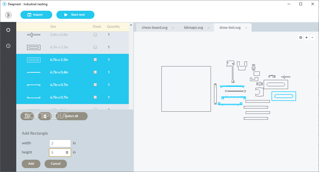Click quantity value of 2.4in x 0.8in part
Image resolution: width=319 pixels, height=172 pixels.
[x=109, y=35]
